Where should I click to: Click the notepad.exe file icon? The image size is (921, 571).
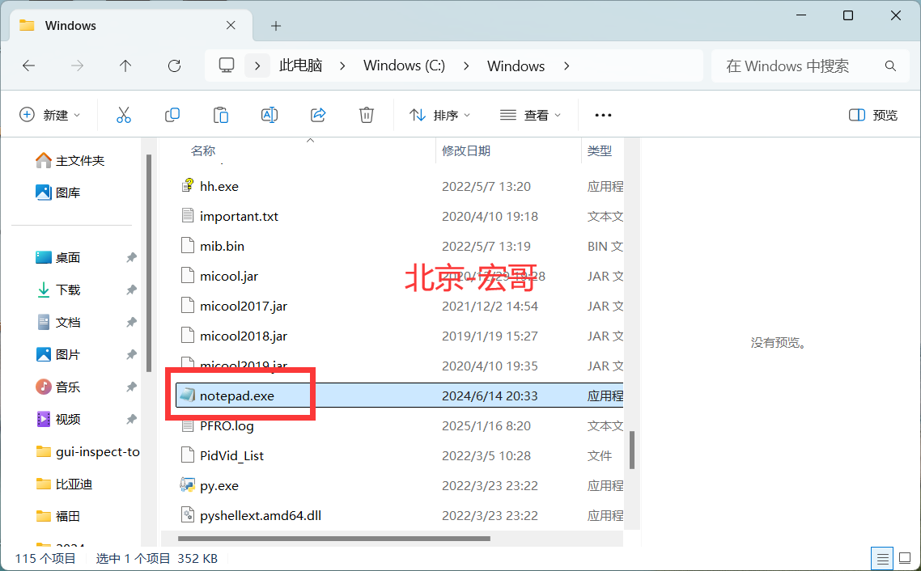[x=188, y=395]
